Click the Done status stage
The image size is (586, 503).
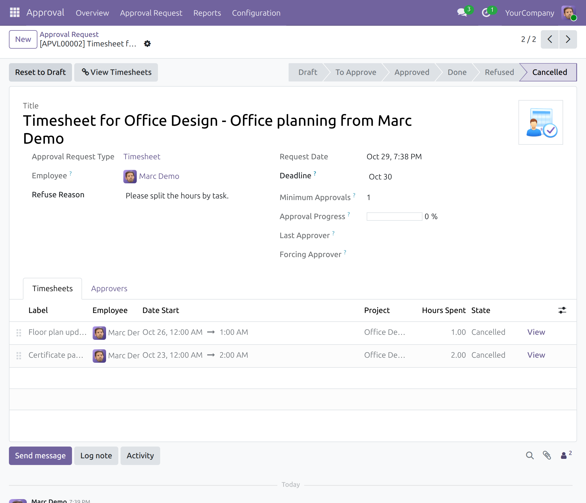[x=457, y=72]
